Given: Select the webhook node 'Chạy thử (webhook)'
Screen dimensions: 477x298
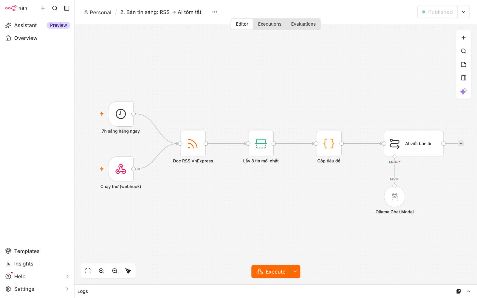Looking at the screenshot, I should click(121, 169).
